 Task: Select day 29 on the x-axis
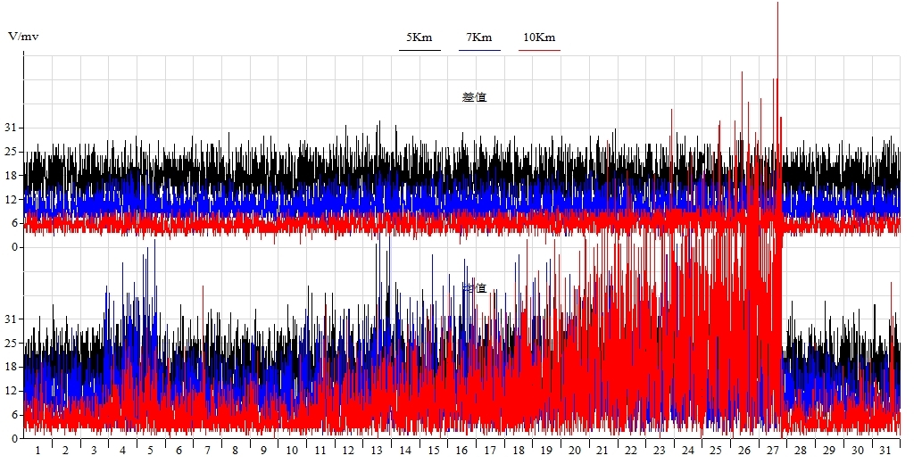[828, 451]
